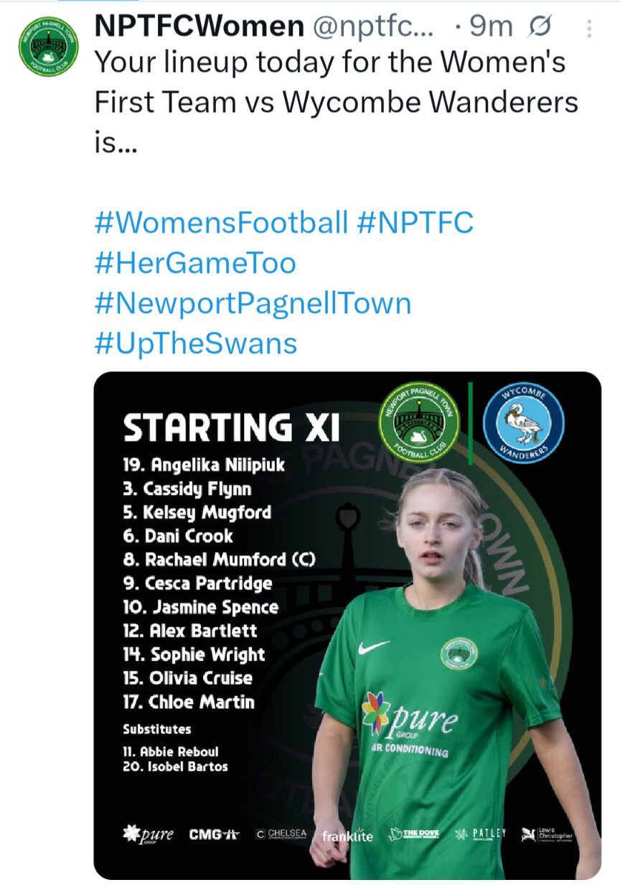Open the STARTING XI lineup image
The image size is (620, 890).
coord(347,625)
